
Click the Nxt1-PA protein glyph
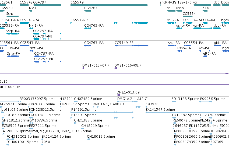click(31, 51)
